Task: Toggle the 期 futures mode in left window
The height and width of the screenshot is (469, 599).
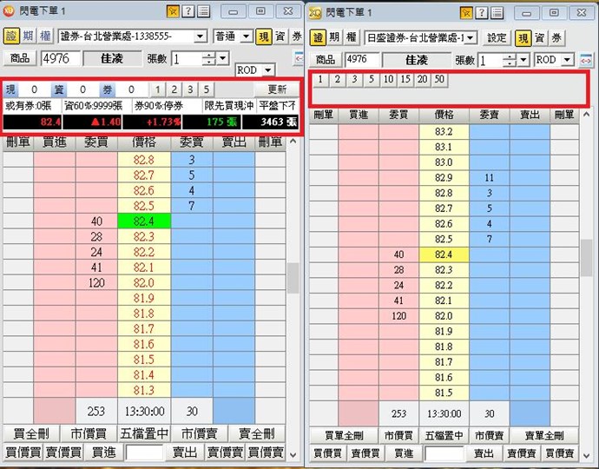Action: pyautogui.click(x=29, y=36)
